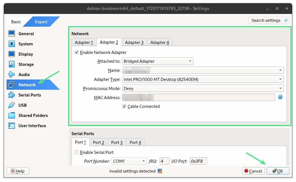
Task: Click the invalid settings warning icon
Action: (x=160, y=171)
